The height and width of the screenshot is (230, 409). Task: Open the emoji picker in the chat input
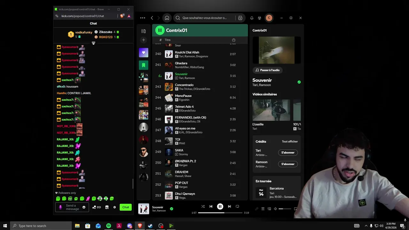84,207
